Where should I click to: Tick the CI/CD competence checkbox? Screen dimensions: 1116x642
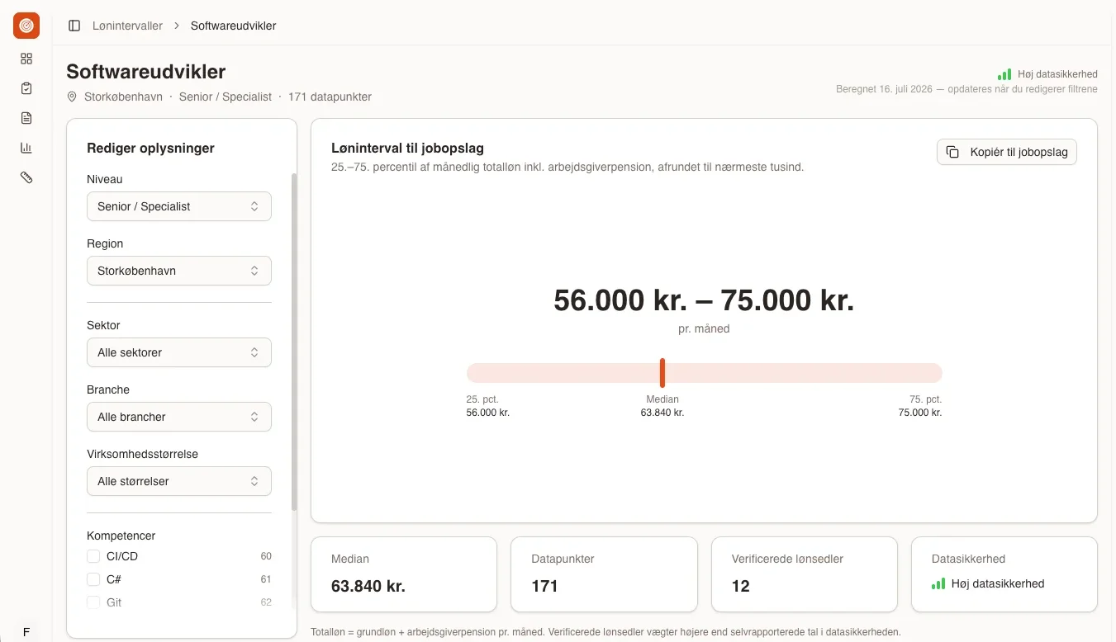point(93,556)
